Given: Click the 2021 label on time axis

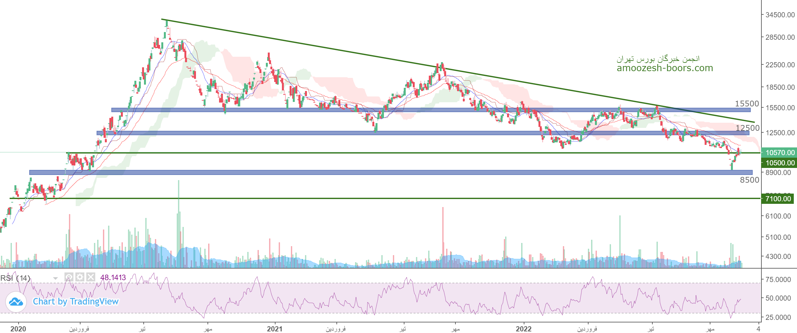Looking at the screenshot, I should coord(275,329).
